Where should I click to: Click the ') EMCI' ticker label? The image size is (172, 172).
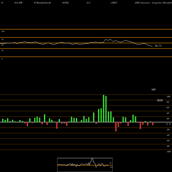pyautogui.click(x=114, y=3)
